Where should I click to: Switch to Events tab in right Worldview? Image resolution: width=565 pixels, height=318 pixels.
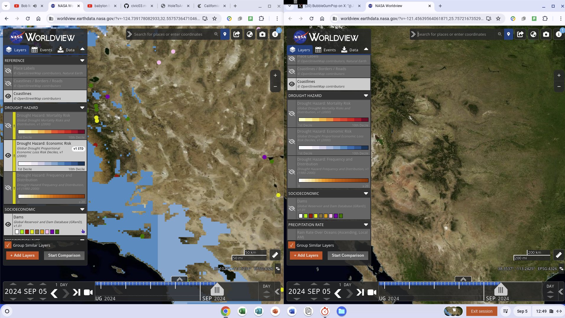[x=325, y=50]
